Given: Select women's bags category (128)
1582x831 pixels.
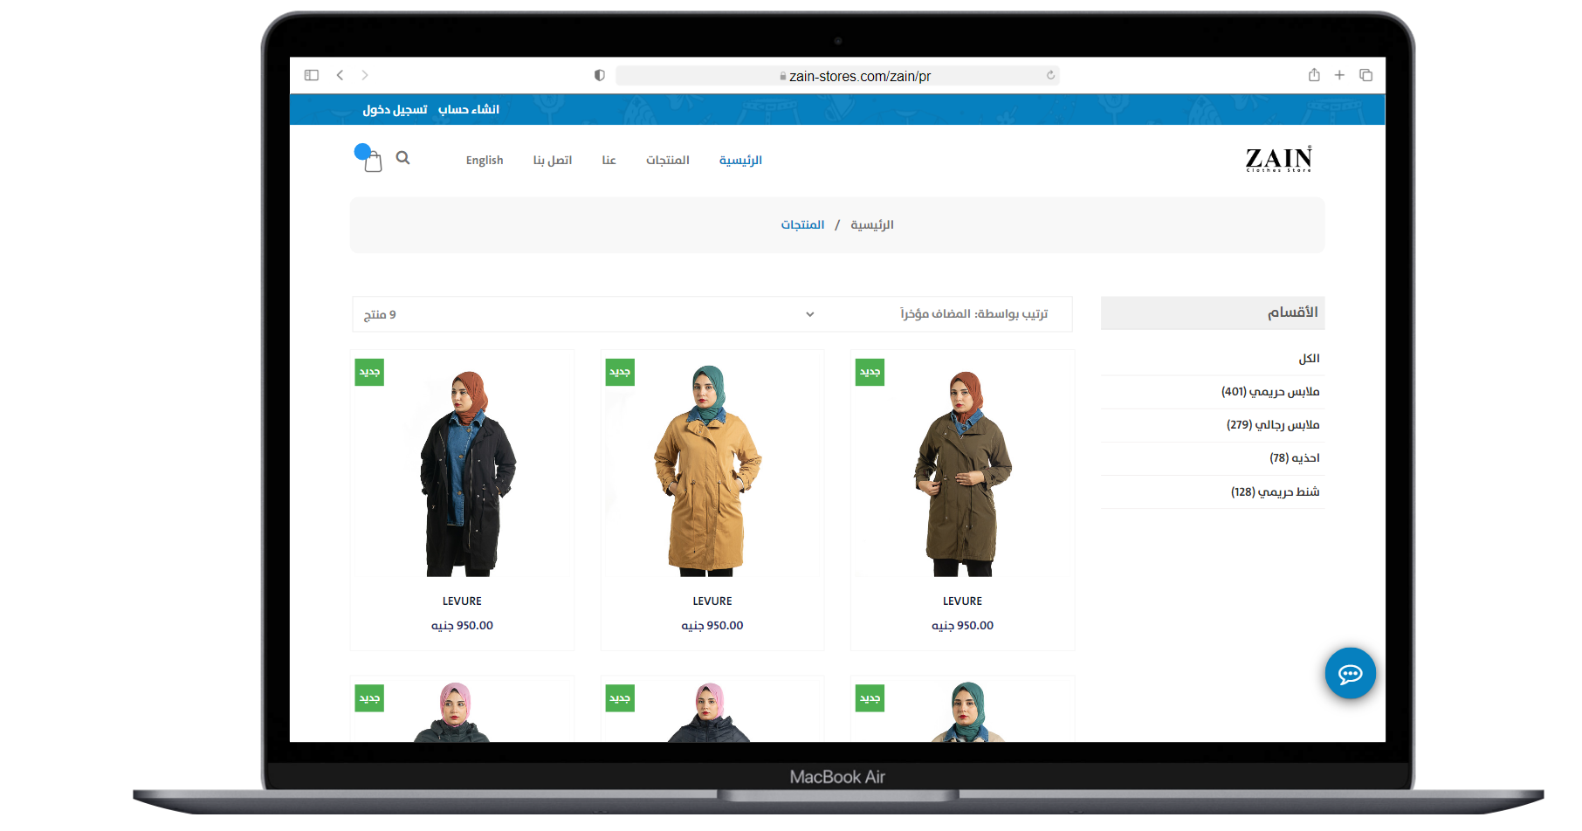Looking at the screenshot, I should 1276,492.
